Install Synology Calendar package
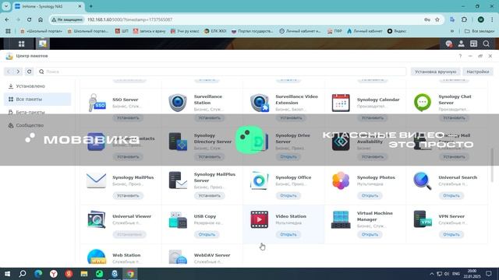499x280 pixels. [x=373, y=117]
